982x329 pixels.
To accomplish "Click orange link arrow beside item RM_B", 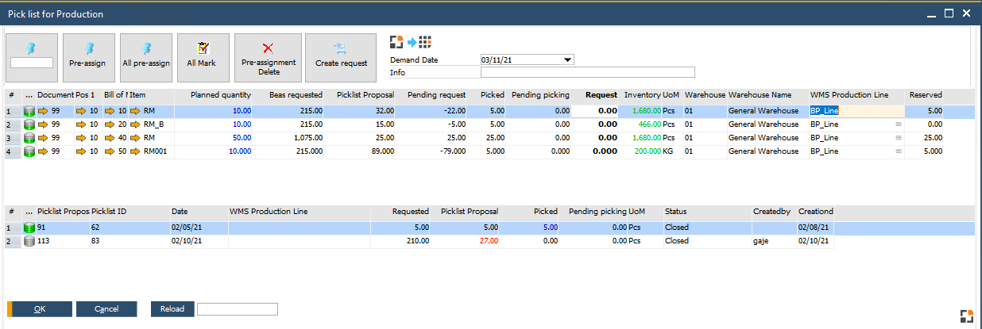I will [x=136, y=124].
